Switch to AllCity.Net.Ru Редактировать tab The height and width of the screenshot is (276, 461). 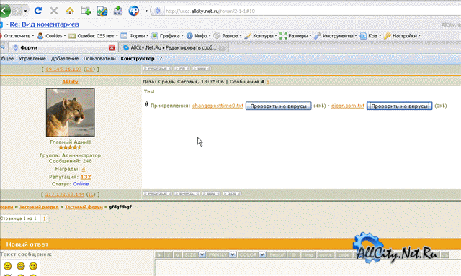[x=173, y=47]
